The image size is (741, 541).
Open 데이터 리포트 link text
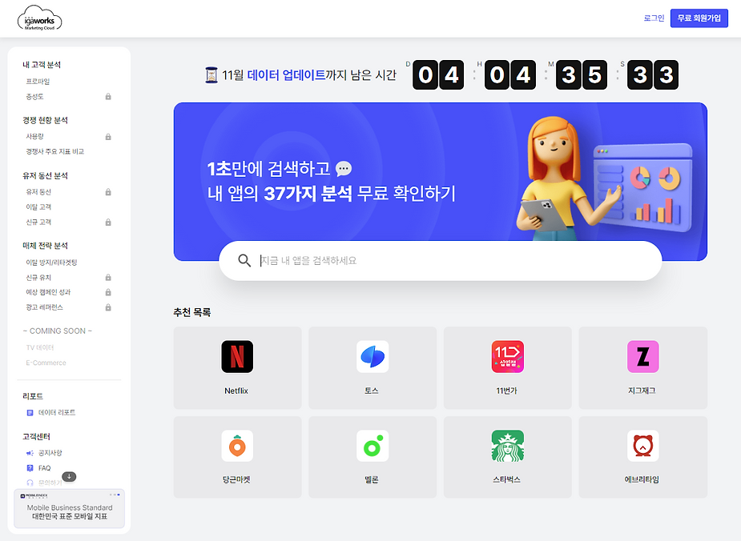click(x=57, y=413)
